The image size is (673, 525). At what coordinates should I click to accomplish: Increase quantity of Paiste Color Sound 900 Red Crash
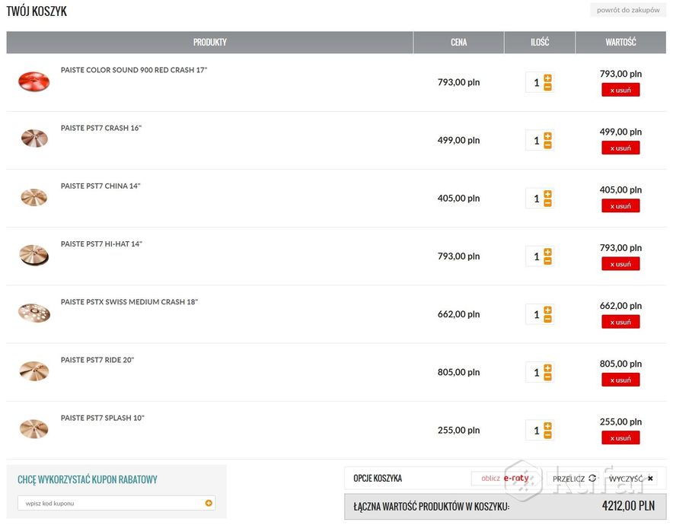[x=547, y=78]
